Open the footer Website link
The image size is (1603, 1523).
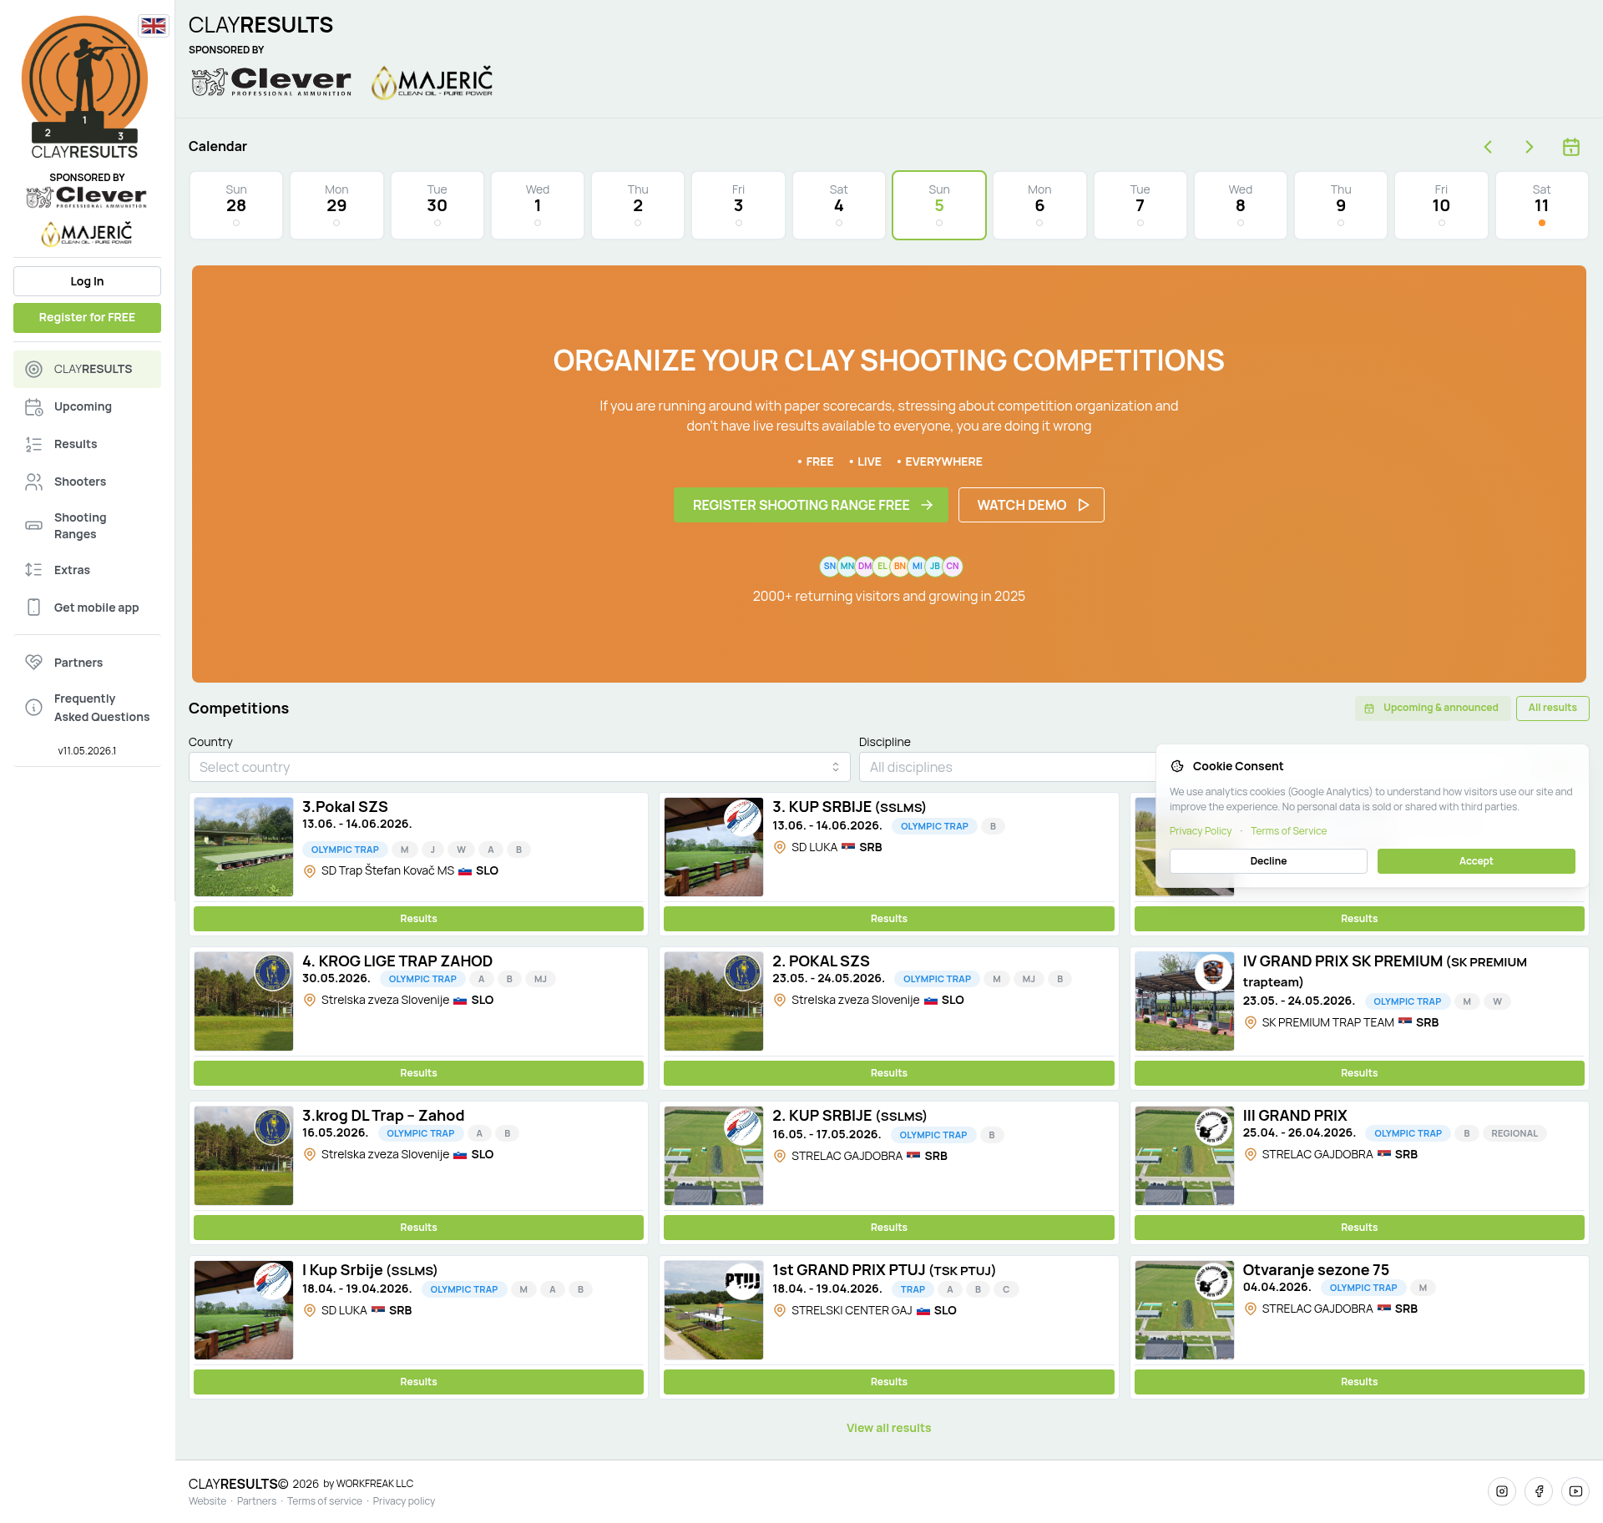pyautogui.click(x=207, y=1502)
